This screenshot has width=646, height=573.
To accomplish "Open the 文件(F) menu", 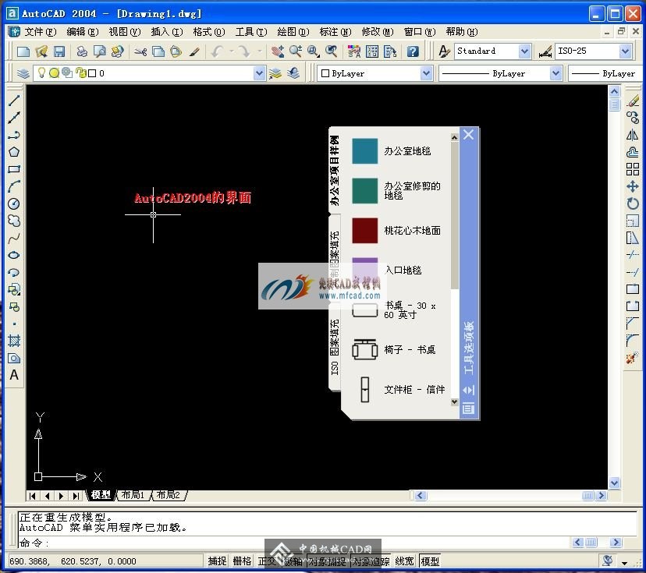I will point(40,32).
